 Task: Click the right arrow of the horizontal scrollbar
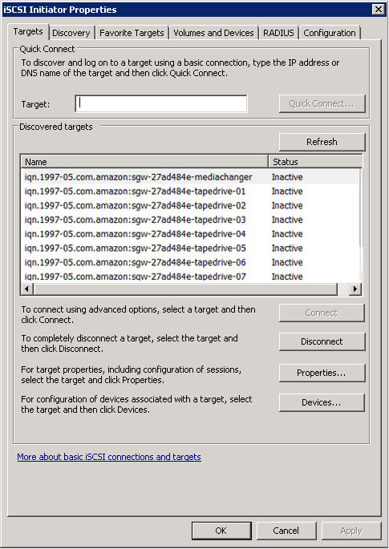tap(355, 289)
